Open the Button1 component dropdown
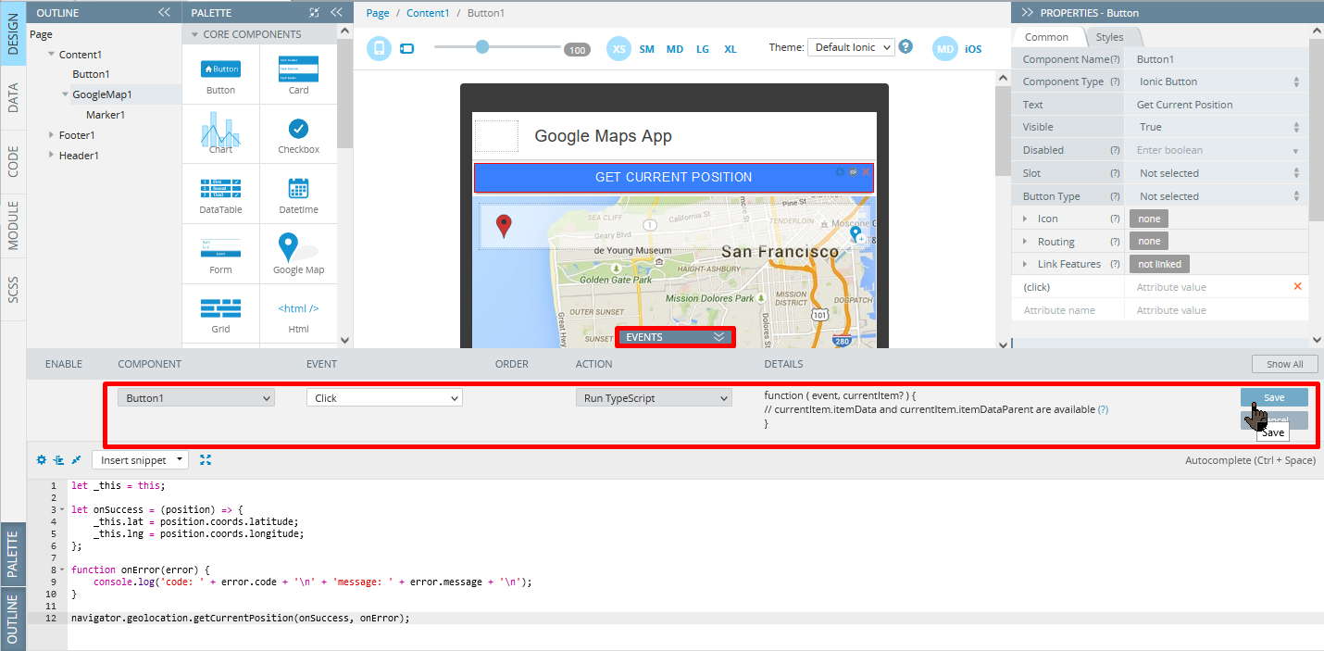This screenshot has height=651, width=1324. 195,397
